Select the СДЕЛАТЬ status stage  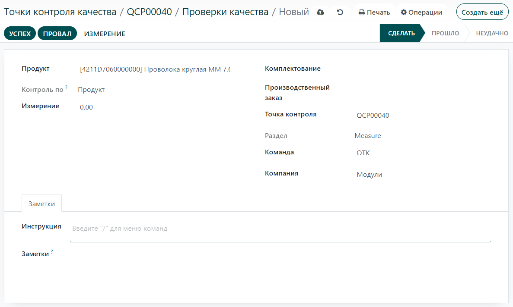pyautogui.click(x=401, y=33)
